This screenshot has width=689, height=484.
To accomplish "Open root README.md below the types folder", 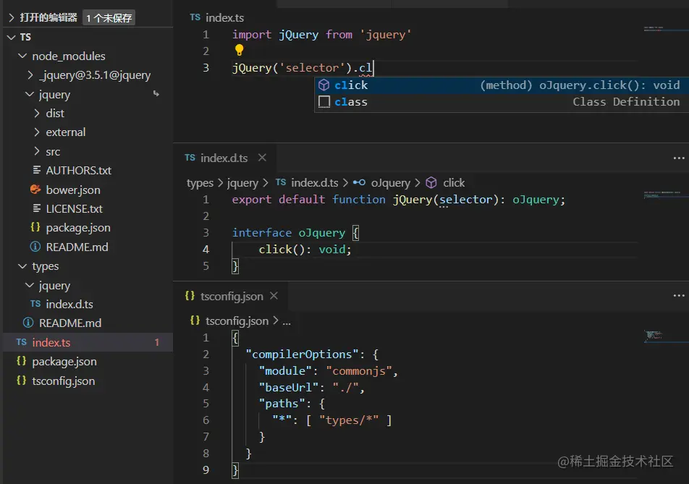I will 70,323.
